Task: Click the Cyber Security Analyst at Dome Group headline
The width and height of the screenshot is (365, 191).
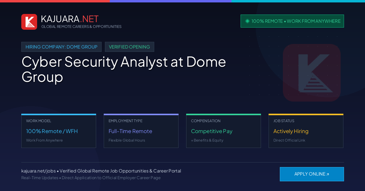Action: 124,69
